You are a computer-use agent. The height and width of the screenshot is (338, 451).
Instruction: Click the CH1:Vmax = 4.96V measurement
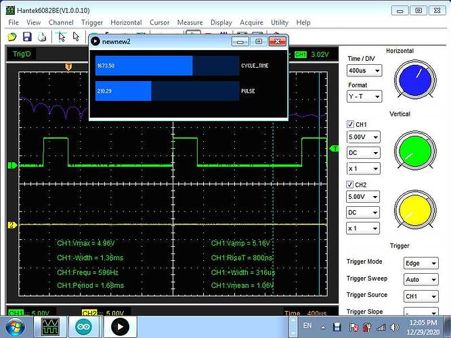(86, 243)
